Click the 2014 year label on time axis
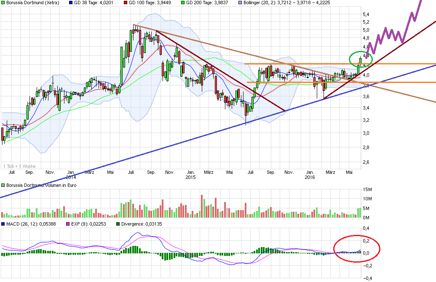The width and height of the screenshot is (436, 282). click(x=71, y=177)
